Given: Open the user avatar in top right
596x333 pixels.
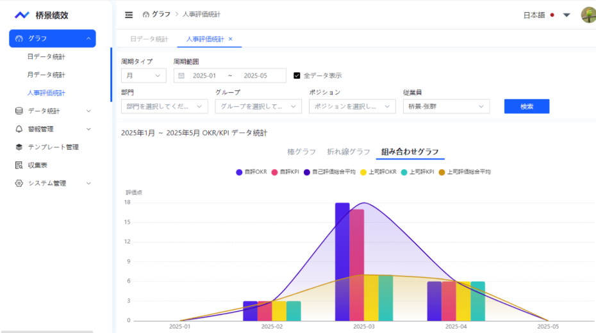Looking at the screenshot, I should tap(588, 15).
